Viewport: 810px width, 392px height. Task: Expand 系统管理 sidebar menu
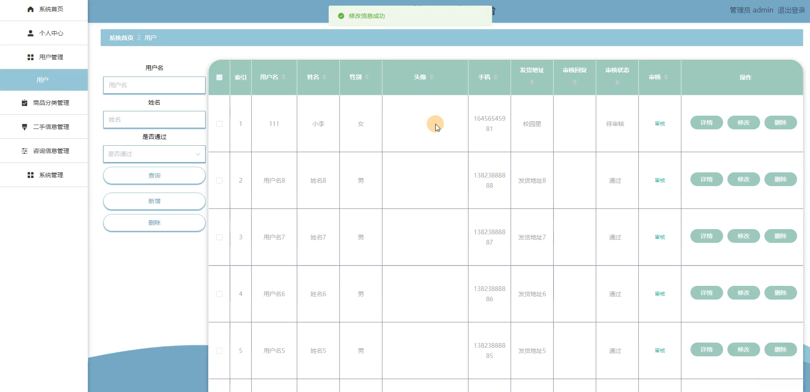click(x=44, y=175)
